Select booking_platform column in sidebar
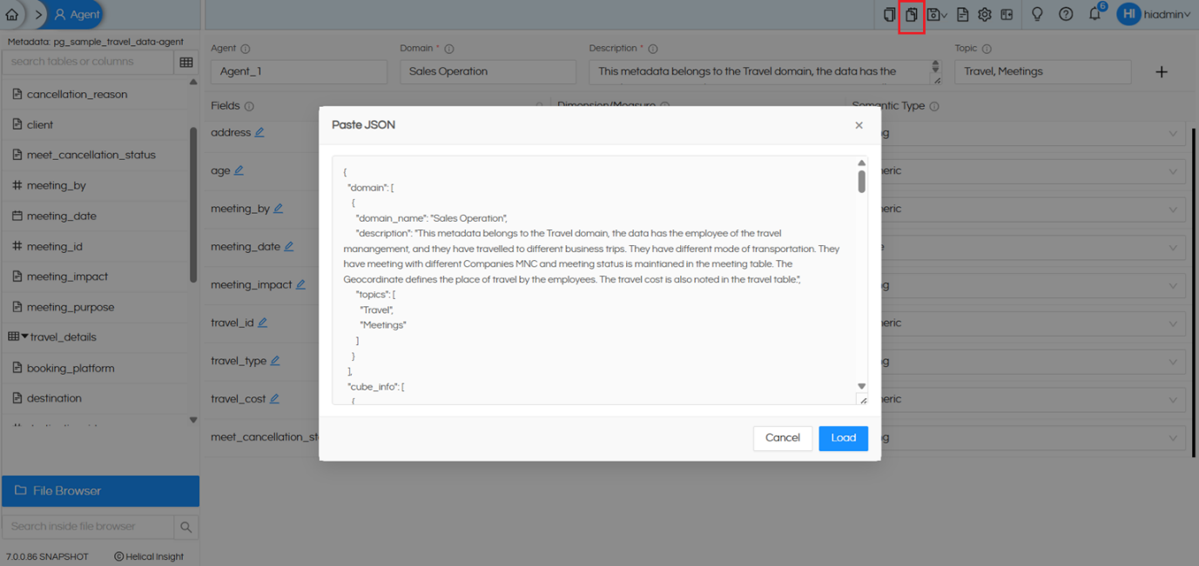The height and width of the screenshot is (566, 1199). [70, 368]
